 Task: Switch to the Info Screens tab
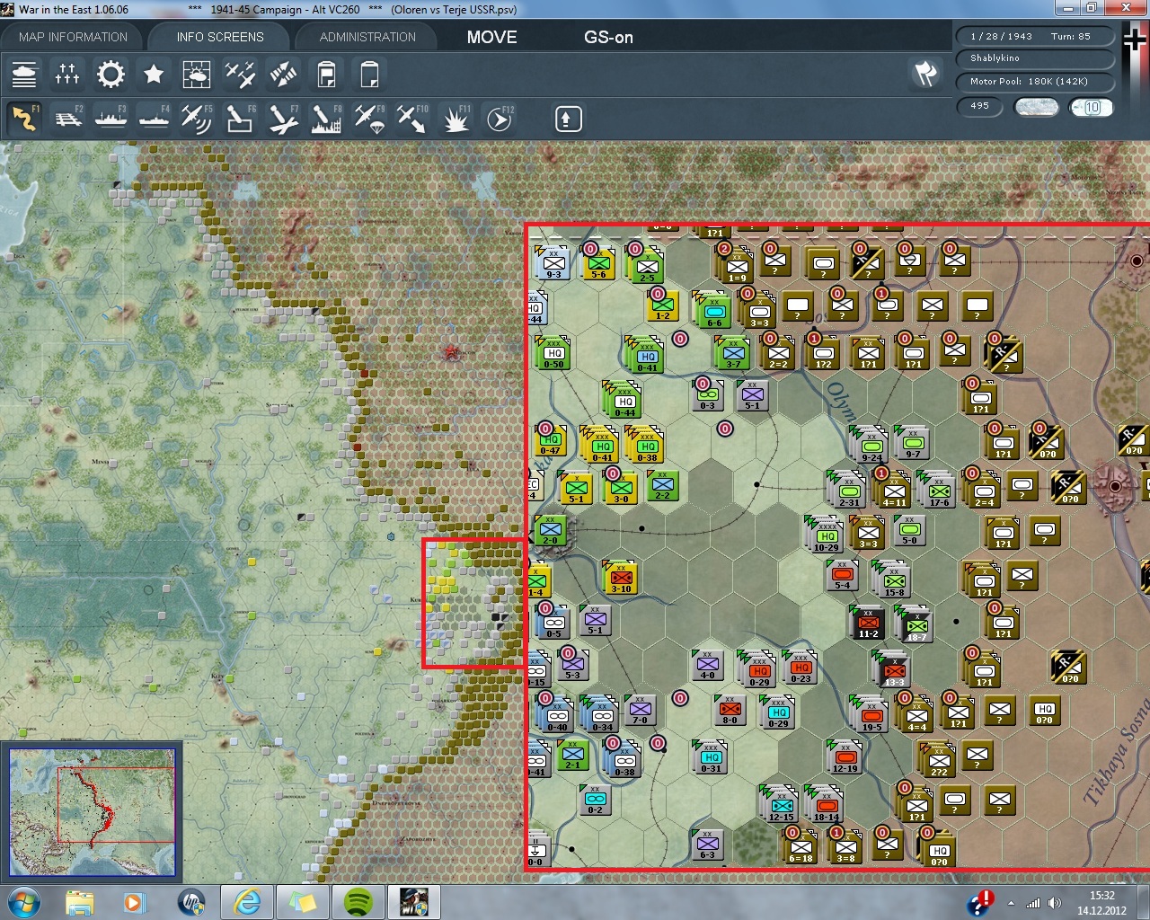pyautogui.click(x=220, y=37)
